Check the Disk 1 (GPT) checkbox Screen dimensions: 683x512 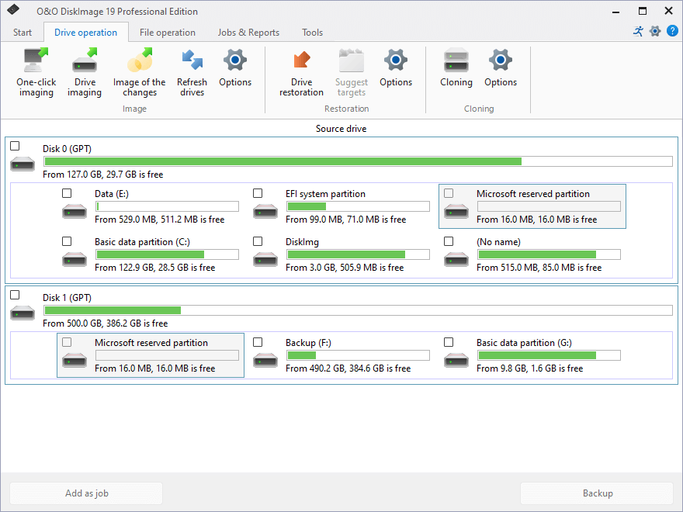16,295
